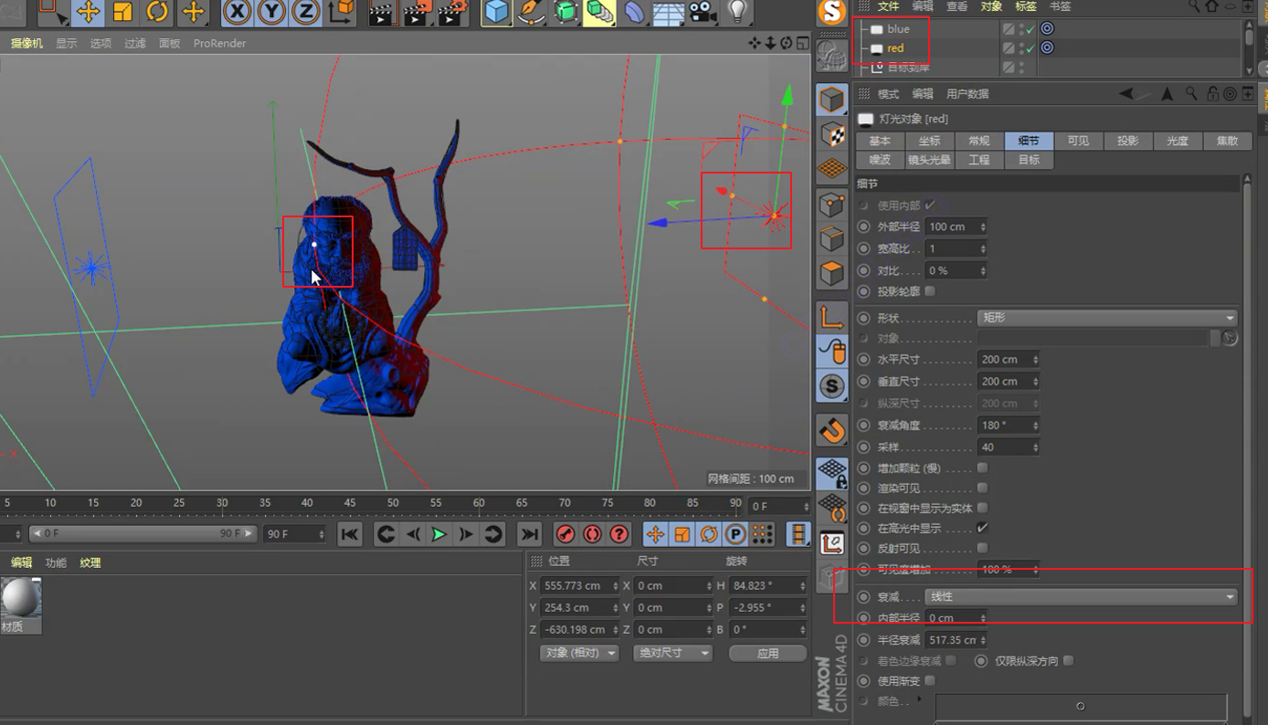Open the 用户数据 menu in attributes

click(967, 94)
